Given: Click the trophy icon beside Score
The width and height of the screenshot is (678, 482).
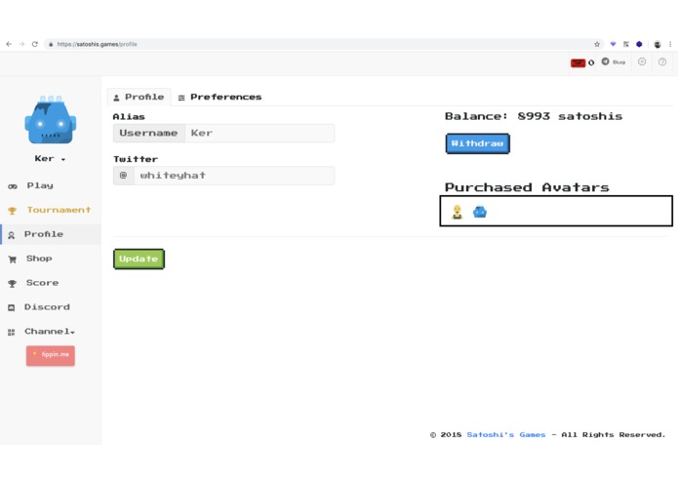Looking at the screenshot, I should (12, 284).
